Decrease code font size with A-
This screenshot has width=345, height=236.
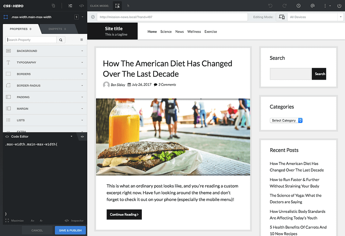click(x=41, y=221)
